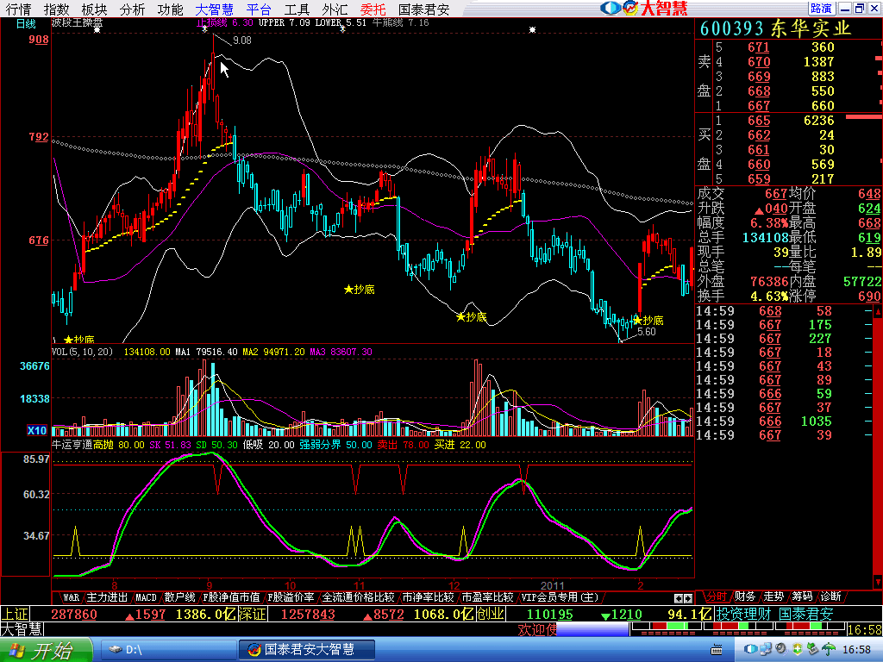Click the 牛运亨通 indicator label
This screenshot has height=662, width=883.
(x=72, y=445)
